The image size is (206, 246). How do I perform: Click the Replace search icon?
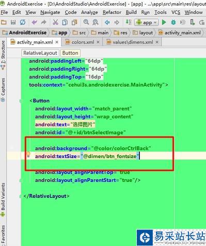coord(95,22)
